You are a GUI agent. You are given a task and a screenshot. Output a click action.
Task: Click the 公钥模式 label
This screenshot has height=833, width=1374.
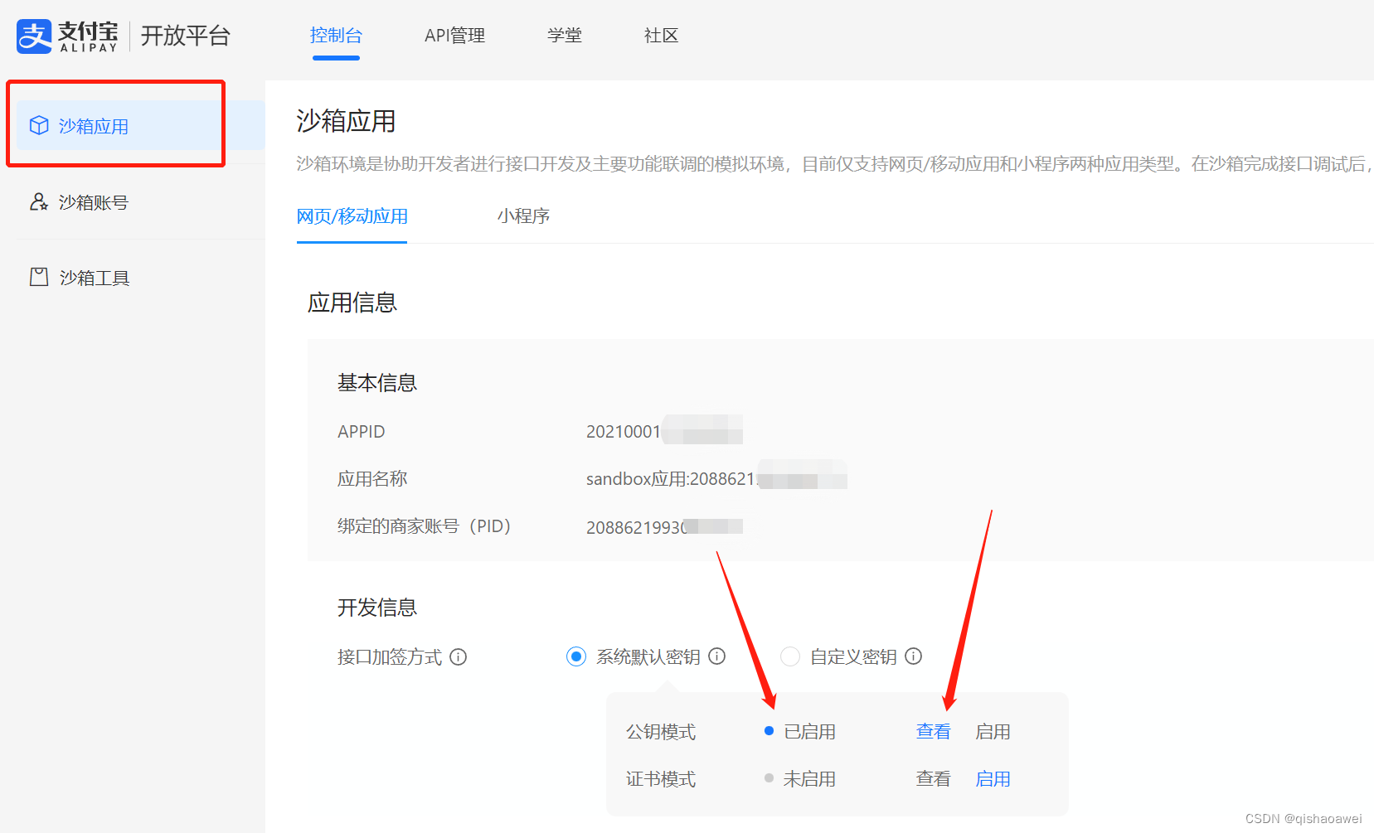[661, 732]
